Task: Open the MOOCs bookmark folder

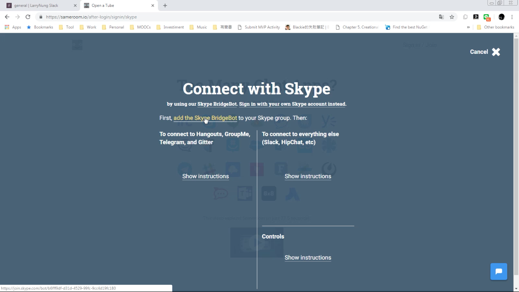Action: coord(140,27)
